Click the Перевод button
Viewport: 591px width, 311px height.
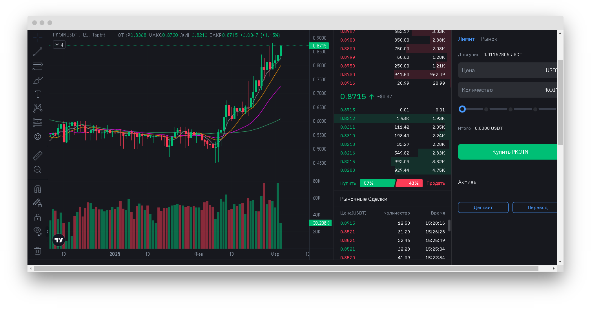535,207
